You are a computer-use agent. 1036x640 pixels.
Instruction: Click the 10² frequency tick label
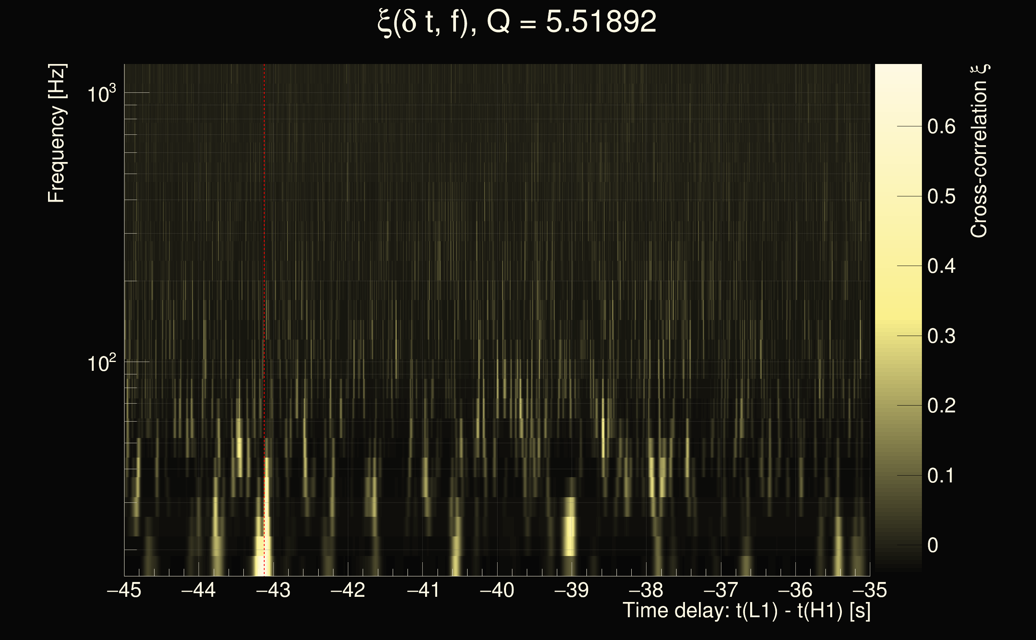pos(101,363)
